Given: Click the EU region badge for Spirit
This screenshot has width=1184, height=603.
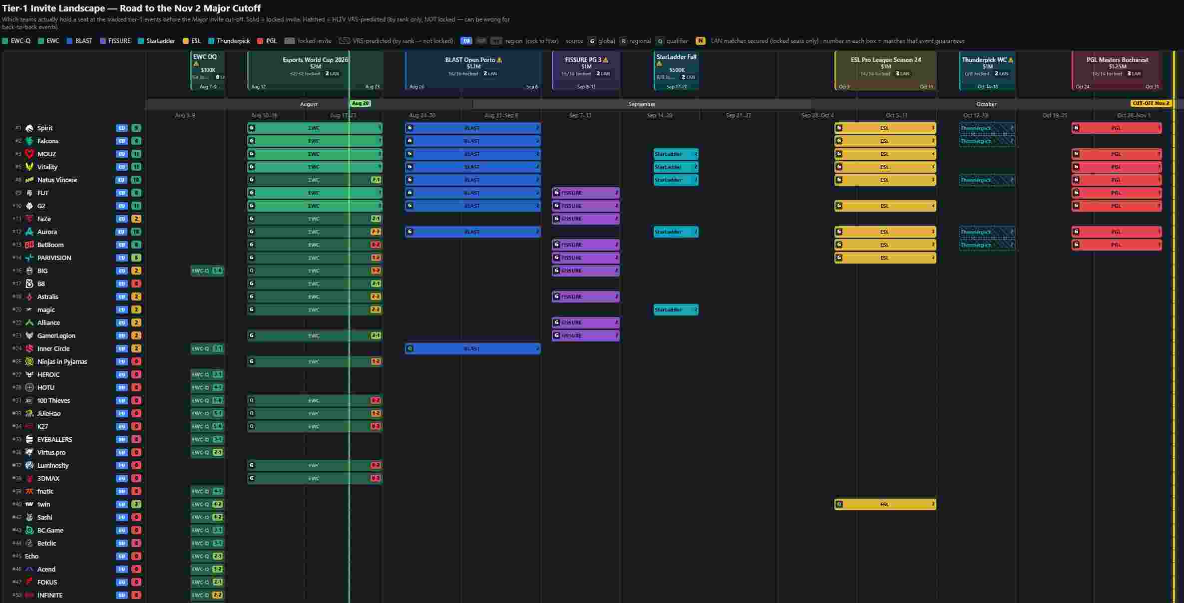Looking at the screenshot, I should (121, 128).
